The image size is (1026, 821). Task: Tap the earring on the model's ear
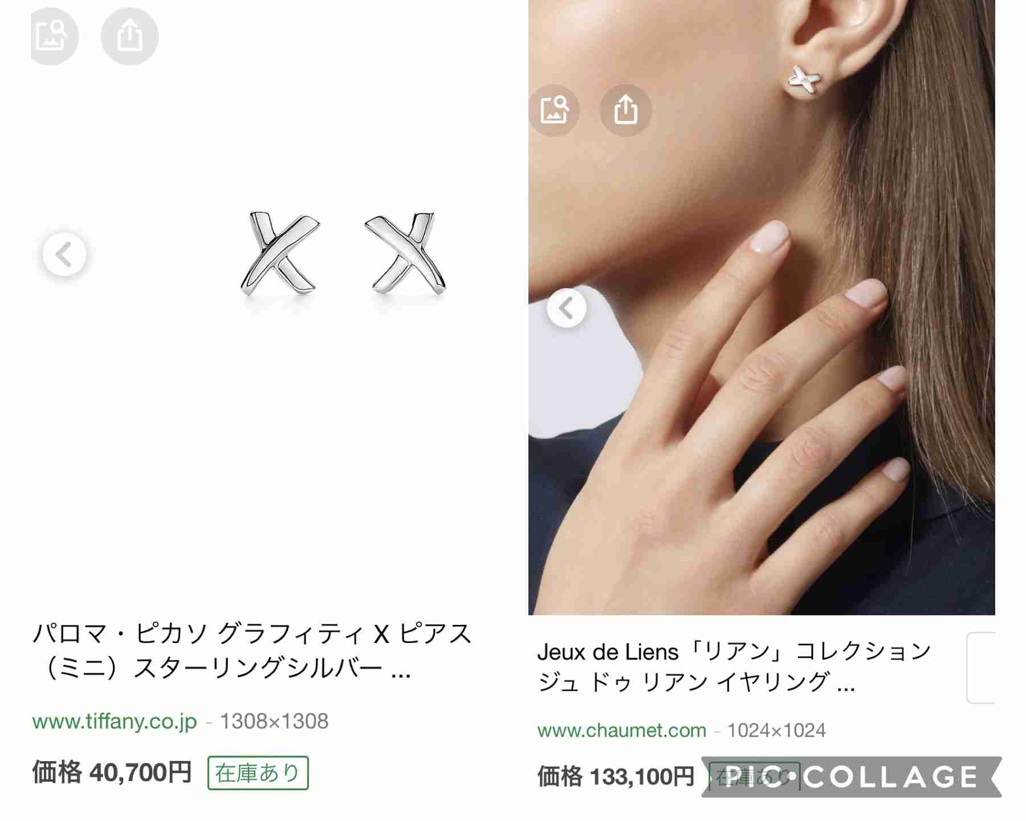804,80
